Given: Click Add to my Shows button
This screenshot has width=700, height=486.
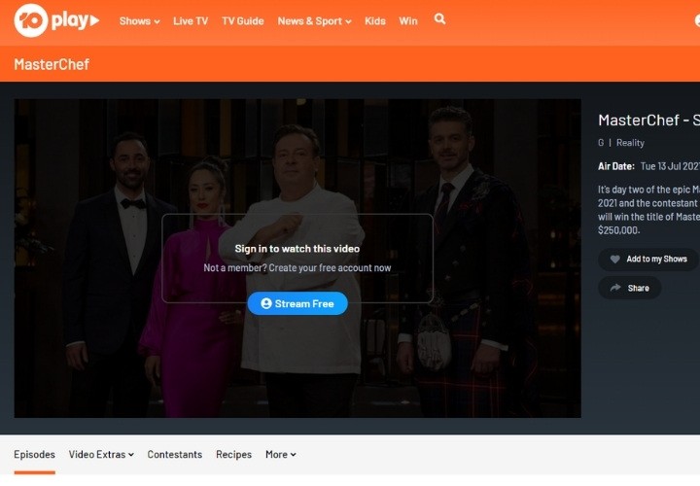Looking at the screenshot, I should tap(647, 260).
